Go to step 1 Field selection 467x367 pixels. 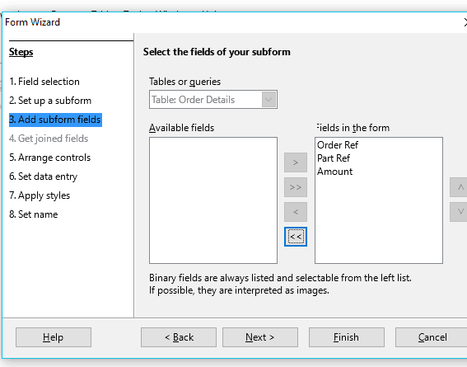coord(44,82)
